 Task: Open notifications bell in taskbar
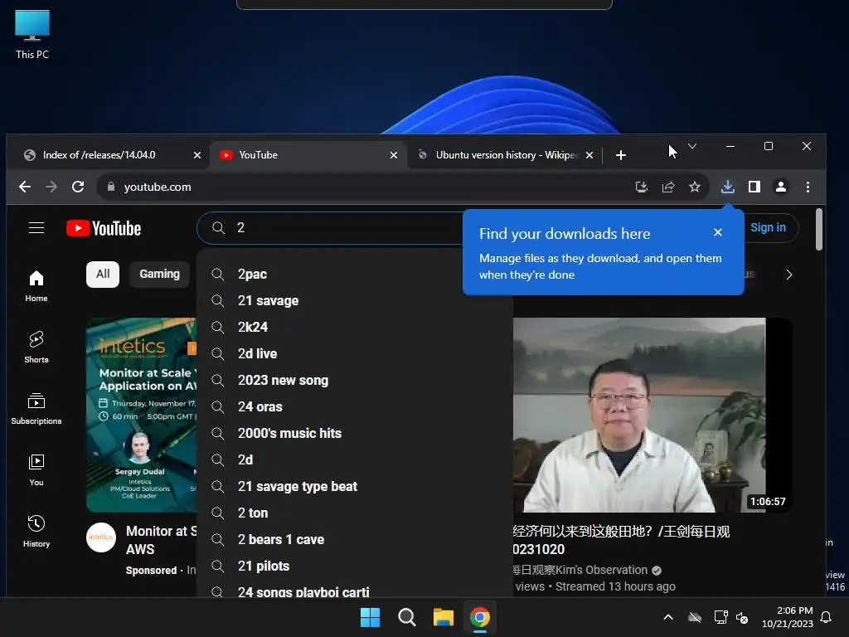827,617
